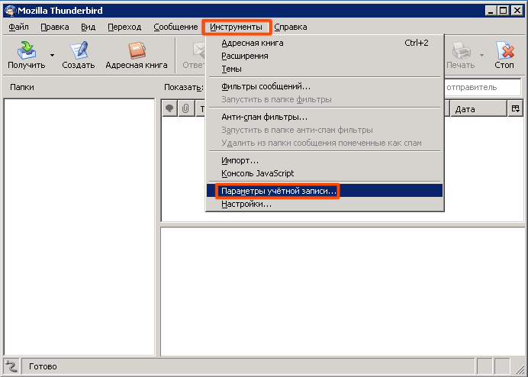The width and height of the screenshot is (528, 377).
Task: Click the search field showing отправитель
Action: point(482,87)
